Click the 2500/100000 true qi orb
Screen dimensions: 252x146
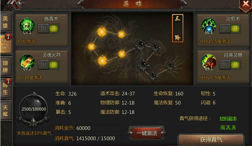[x=33, y=109]
